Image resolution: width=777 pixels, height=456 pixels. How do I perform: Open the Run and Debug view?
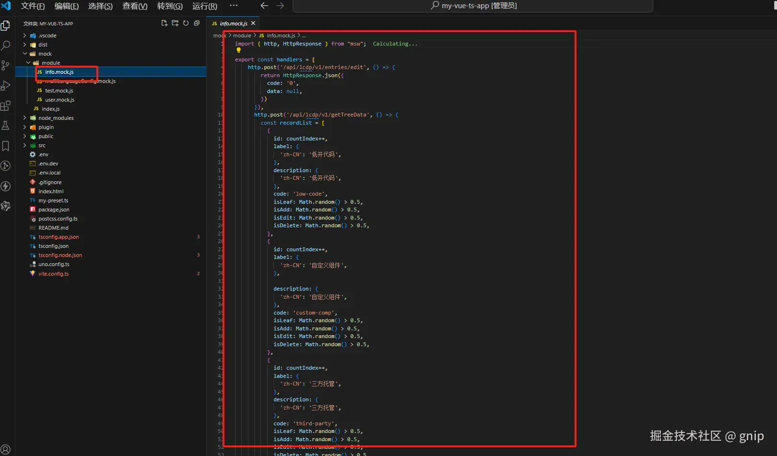click(6, 86)
